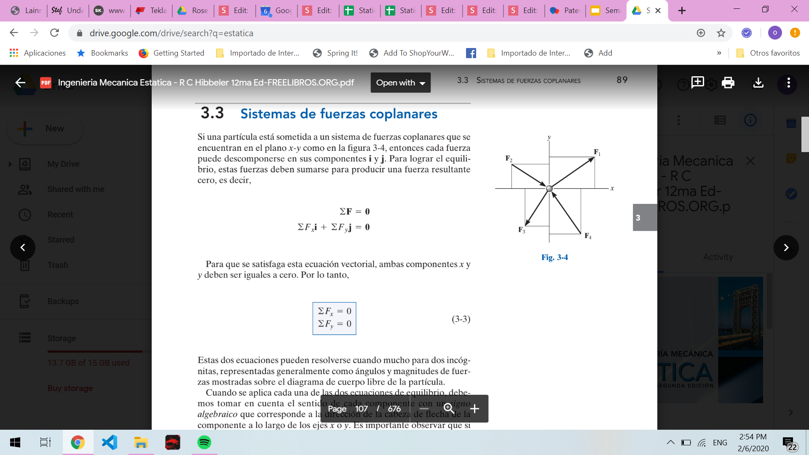Click the add comment icon
The image size is (809, 455).
(697, 83)
